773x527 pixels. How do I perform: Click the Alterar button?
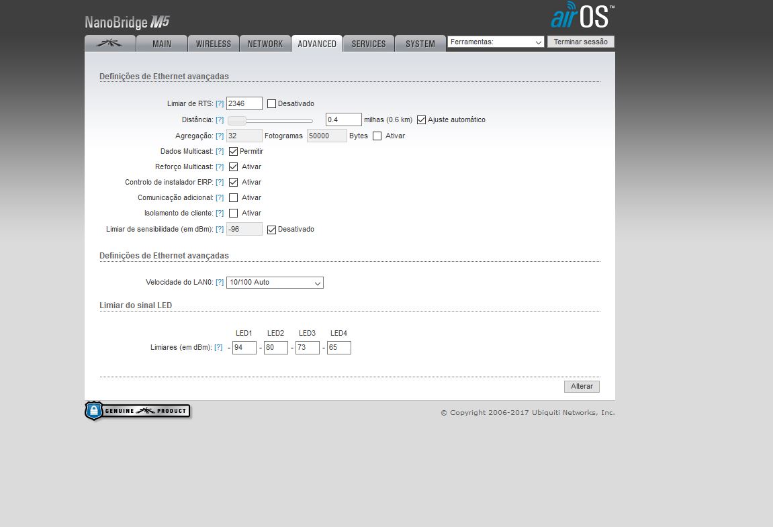pos(582,387)
